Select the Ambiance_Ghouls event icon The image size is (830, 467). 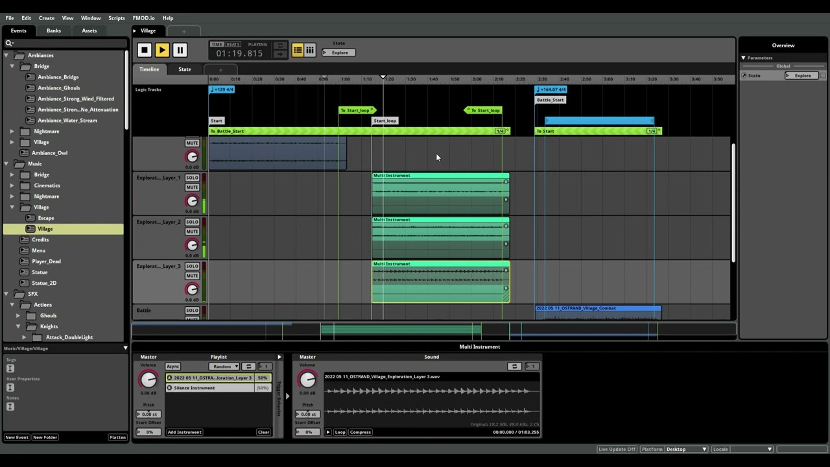click(30, 88)
